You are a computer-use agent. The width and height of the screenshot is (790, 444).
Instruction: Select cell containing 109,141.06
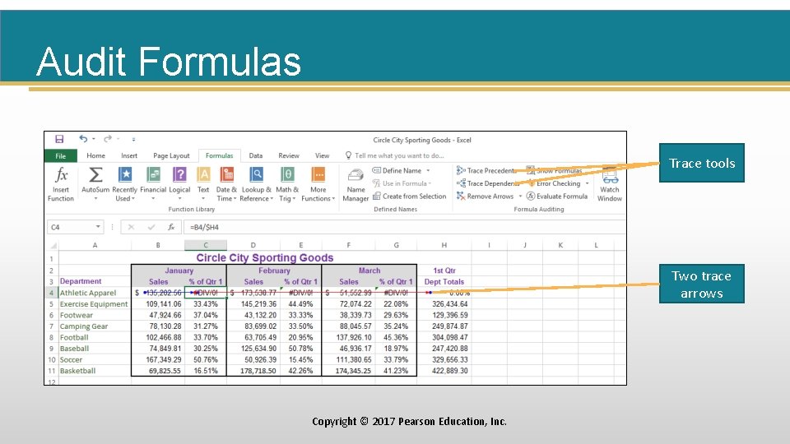pyautogui.click(x=158, y=304)
